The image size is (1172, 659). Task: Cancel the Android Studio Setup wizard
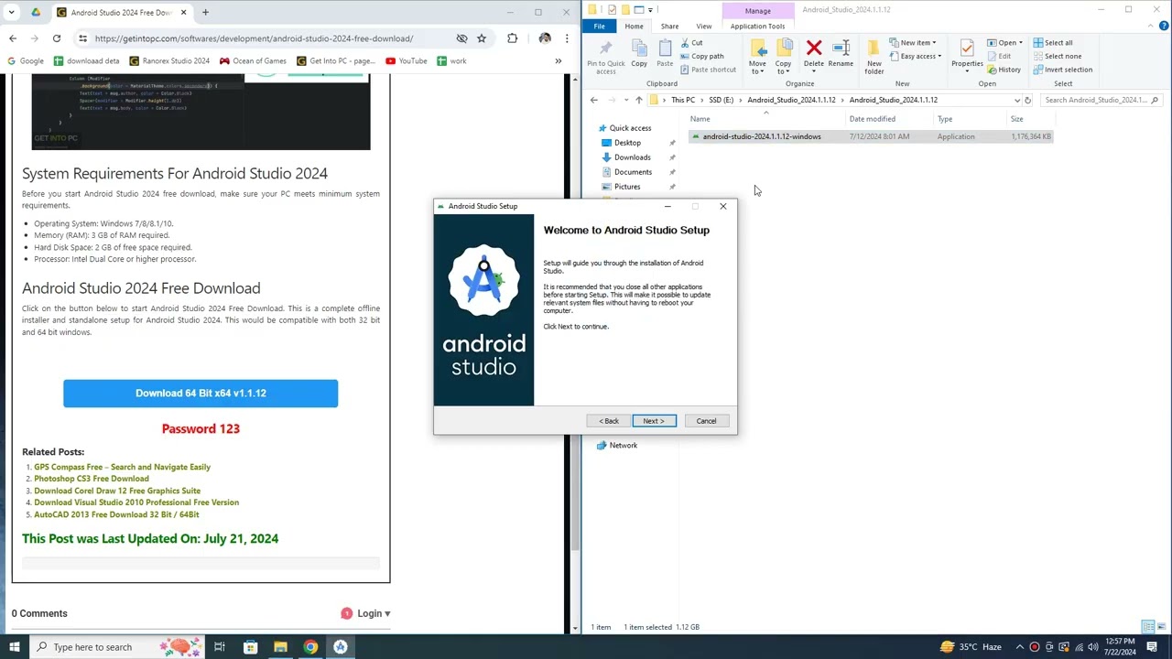(706, 421)
